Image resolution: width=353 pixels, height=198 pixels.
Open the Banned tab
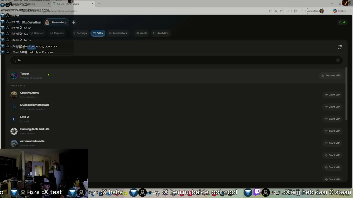click(36, 33)
